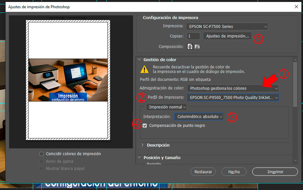Screen dimensions: 303x190
Task: Collapse the Gestión de color section
Action: point(139,60)
